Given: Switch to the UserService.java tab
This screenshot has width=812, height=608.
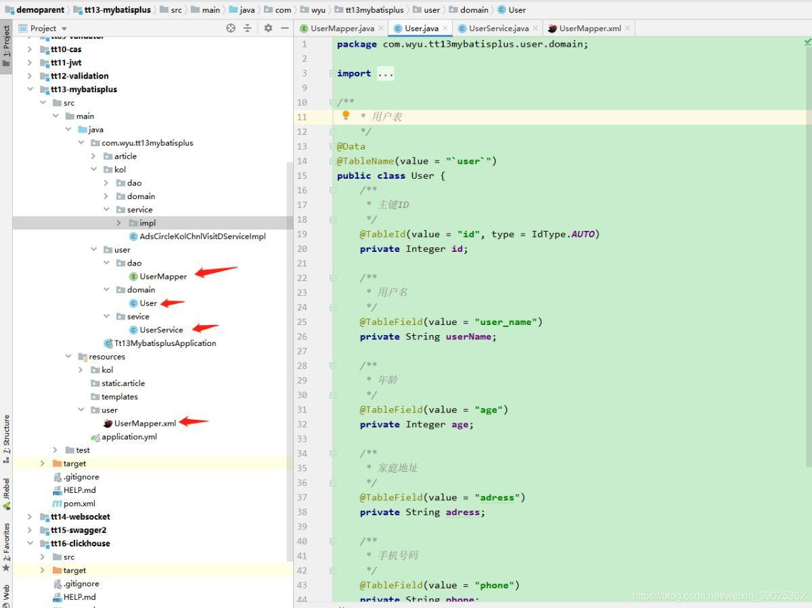Looking at the screenshot, I should click(x=498, y=28).
